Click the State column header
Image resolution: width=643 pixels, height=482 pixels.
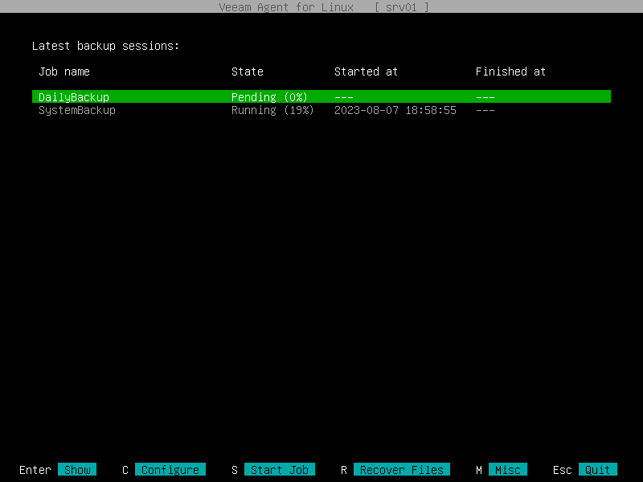[x=247, y=71]
